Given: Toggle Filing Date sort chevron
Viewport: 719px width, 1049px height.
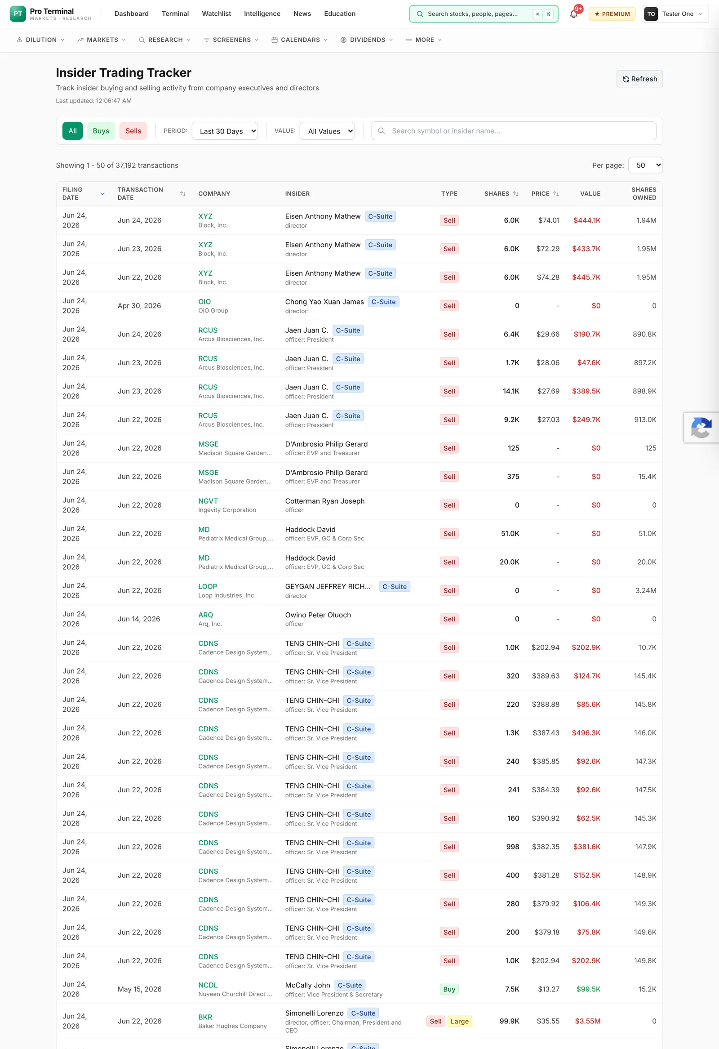Looking at the screenshot, I should (102, 194).
